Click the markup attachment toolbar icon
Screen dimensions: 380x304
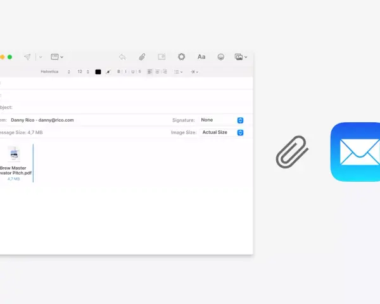(161, 57)
